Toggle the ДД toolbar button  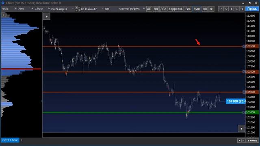click(x=156, y=9)
